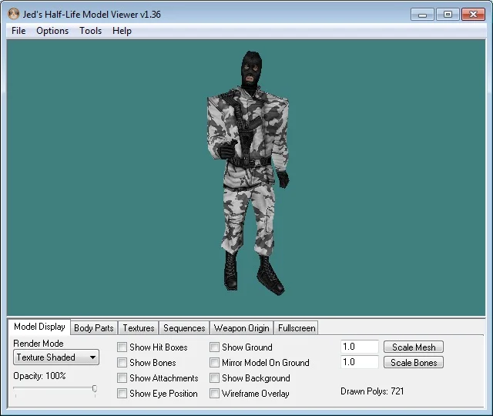Check Show Ground option
Viewport: 493px width, 416px height.
[x=215, y=347]
